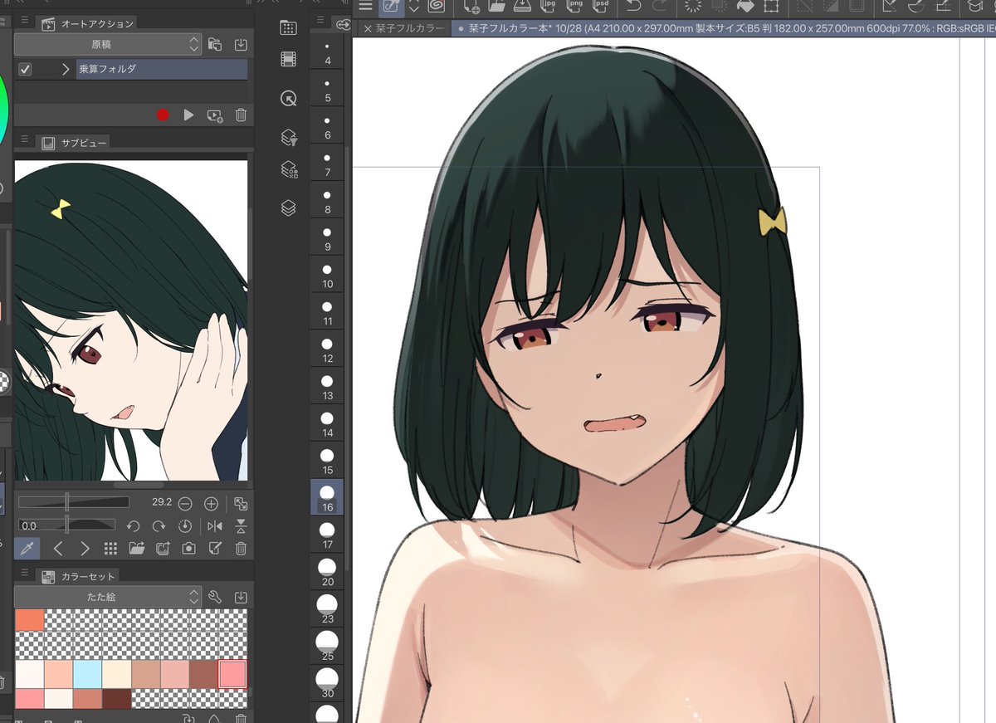996x723 pixels.
Task: Adjust the sub view rotation slider
Action: (x=66, y=525)
